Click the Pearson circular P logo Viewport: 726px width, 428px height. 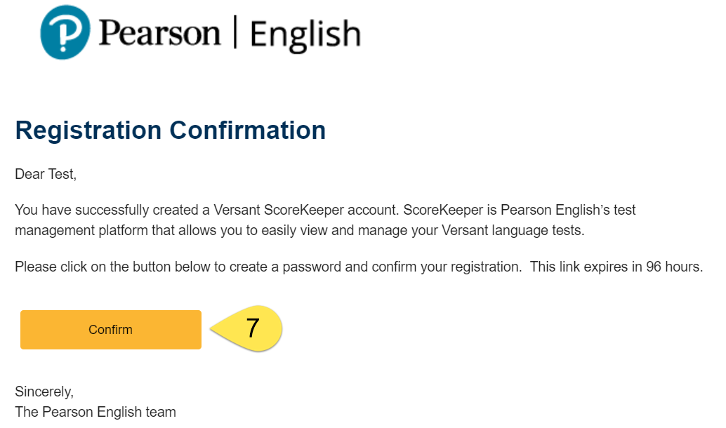click(65, 34)
